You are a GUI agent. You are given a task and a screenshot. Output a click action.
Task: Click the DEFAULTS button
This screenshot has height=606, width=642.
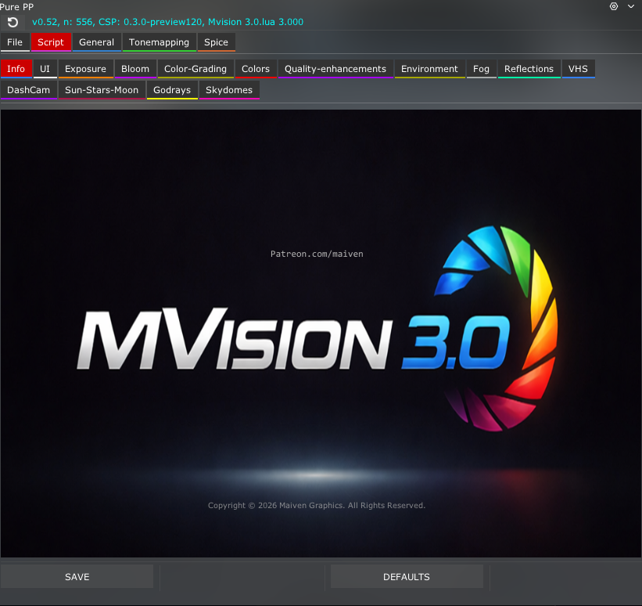[x=407, y=577]
